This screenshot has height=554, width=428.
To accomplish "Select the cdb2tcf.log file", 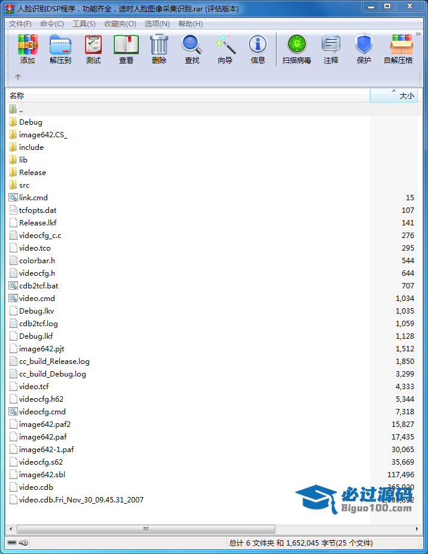I will tap(214, 324).
